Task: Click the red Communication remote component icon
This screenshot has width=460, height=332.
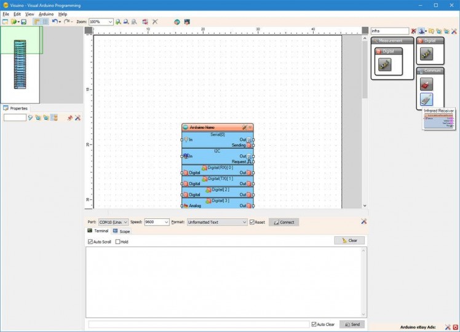Action: pyautogui.click(x=426, y=83)
